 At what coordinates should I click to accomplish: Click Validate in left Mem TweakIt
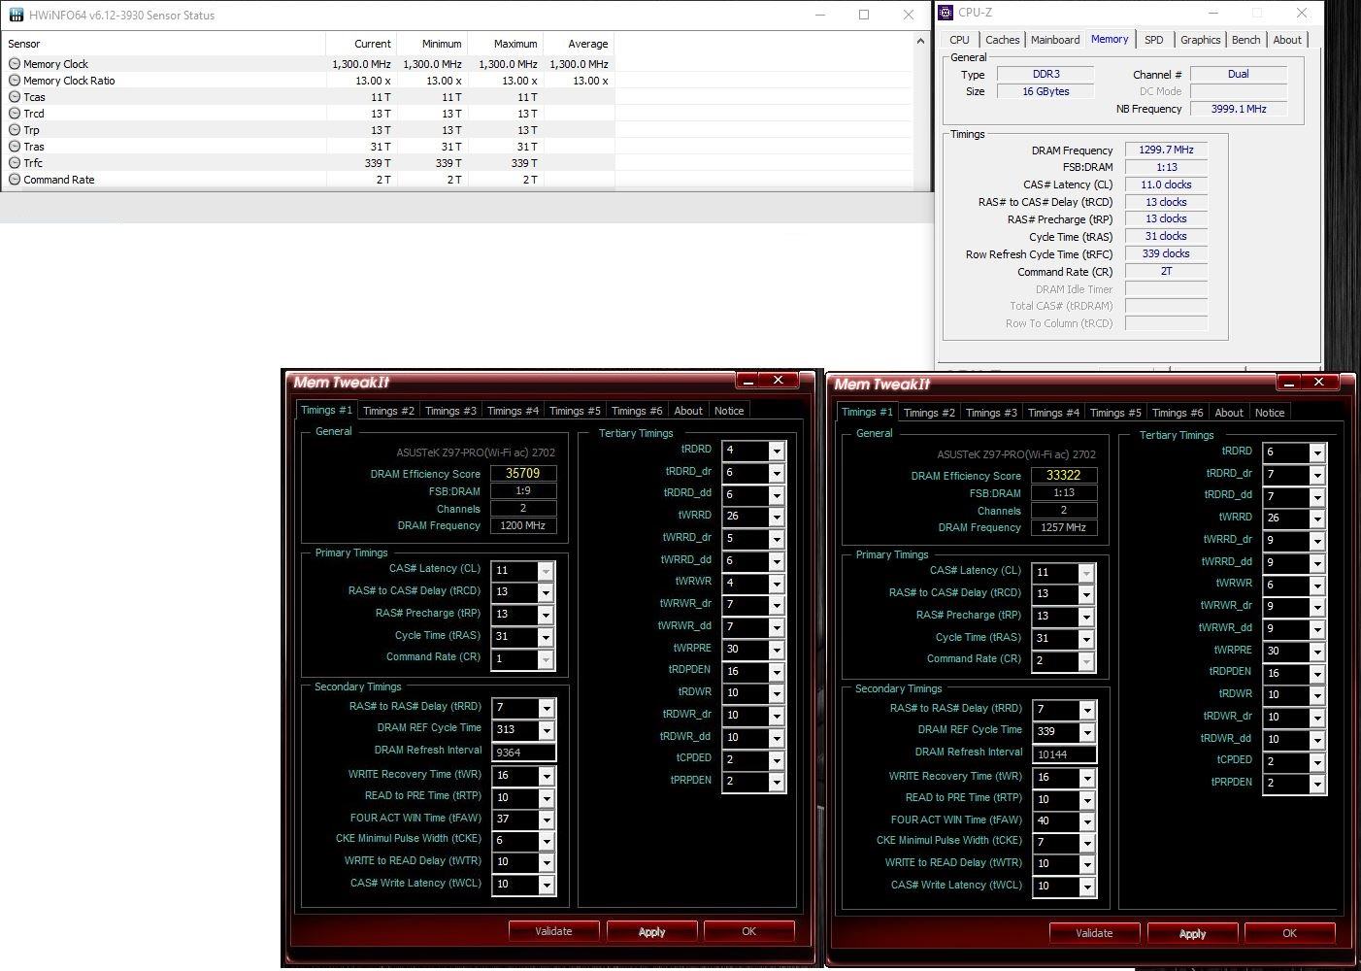tap(553, 931)
